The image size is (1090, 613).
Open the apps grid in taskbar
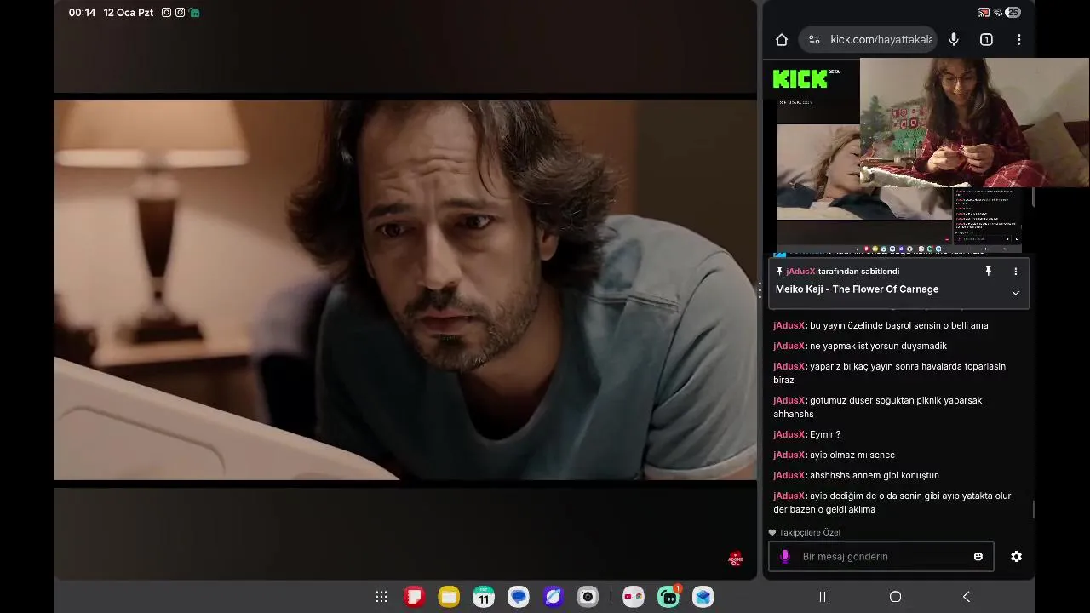tap(381, 597)
